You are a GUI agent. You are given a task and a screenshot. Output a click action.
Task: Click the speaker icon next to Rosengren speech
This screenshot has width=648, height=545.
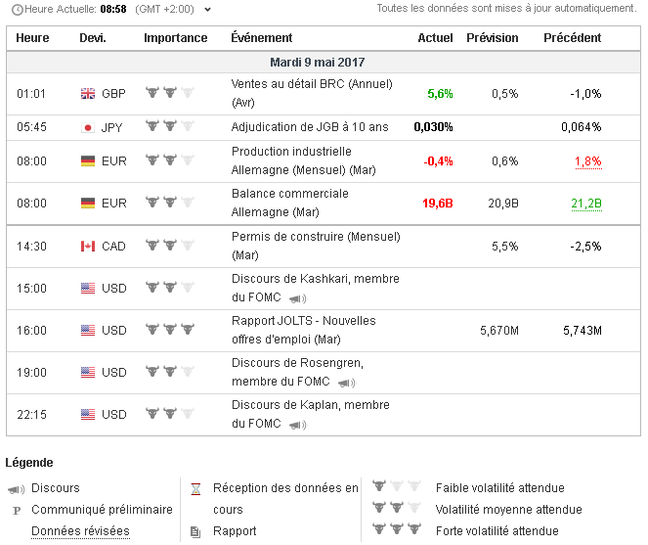pos(346,383)
